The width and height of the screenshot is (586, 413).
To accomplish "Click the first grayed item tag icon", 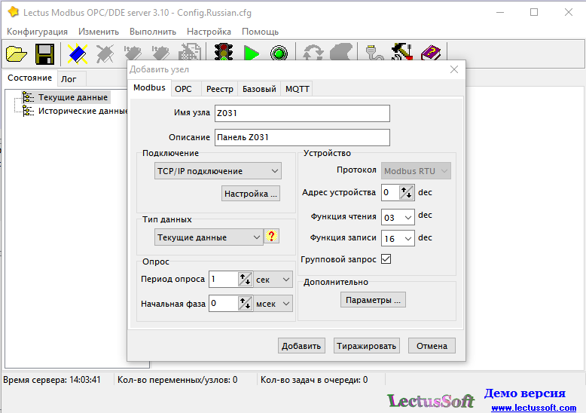I will (133, 53).
